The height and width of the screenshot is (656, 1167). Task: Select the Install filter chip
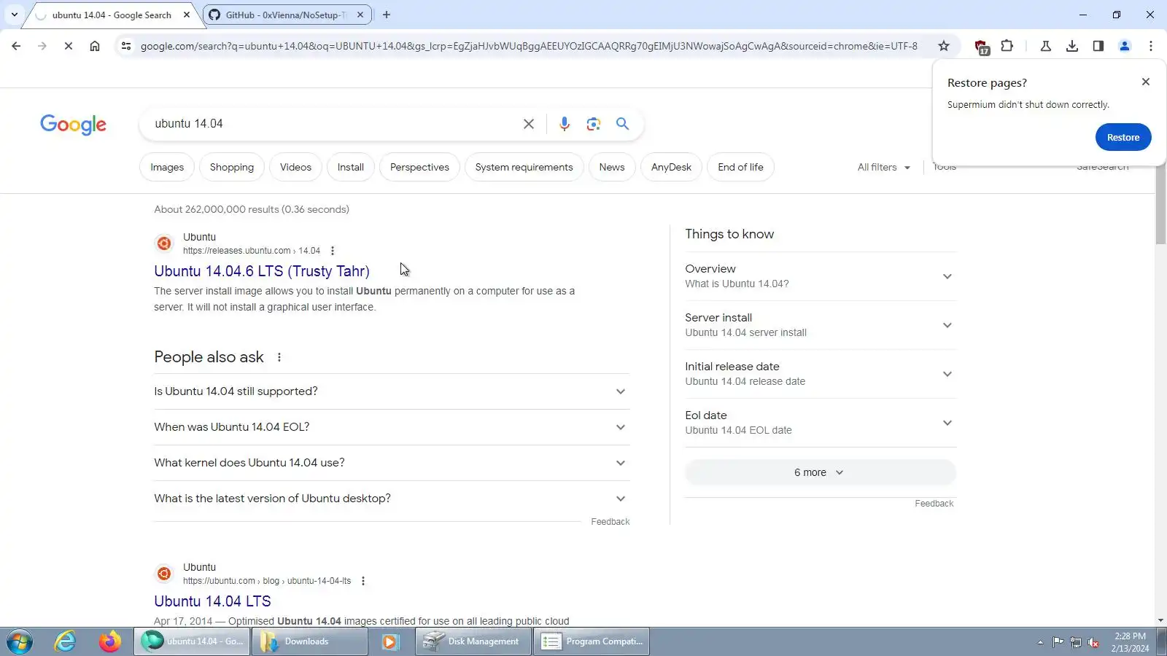[351, 167]
